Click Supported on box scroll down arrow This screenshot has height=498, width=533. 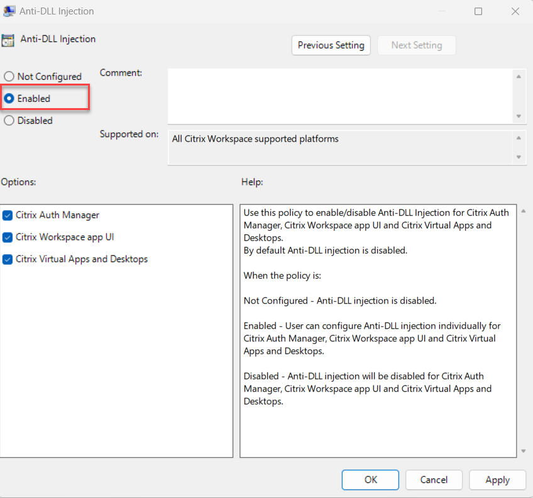519,157
